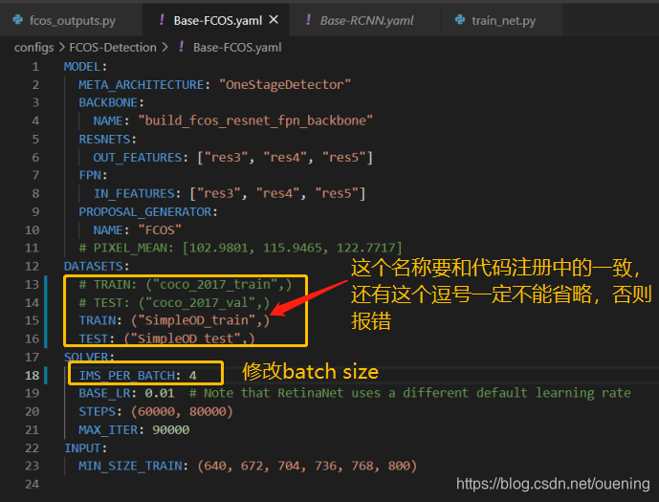The height and width of the screenshot is (502, 659).
Task: Click the RESNETS key
Action: tap(104, 140)
